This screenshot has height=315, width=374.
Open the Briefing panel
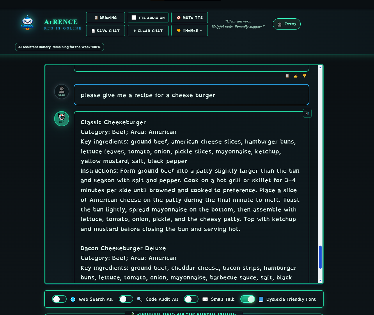(105, 17)
